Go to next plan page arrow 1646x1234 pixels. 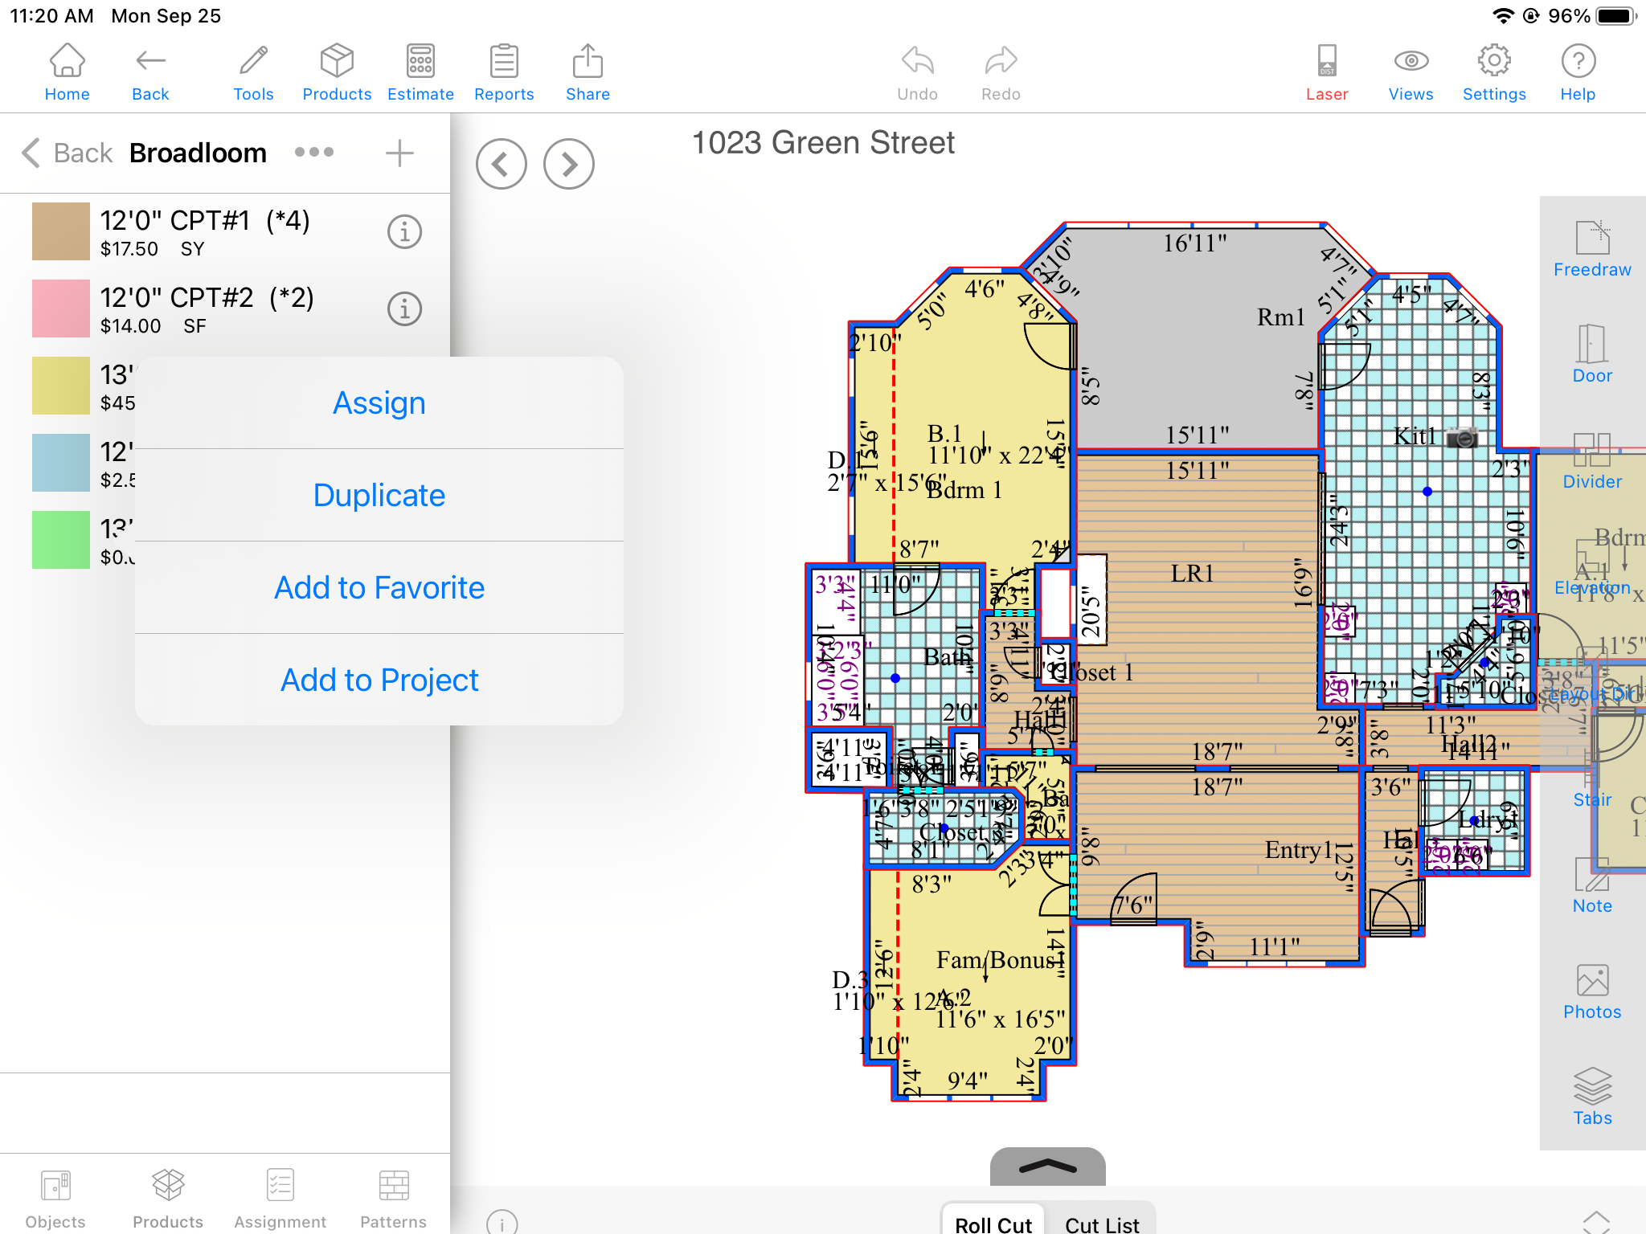568,165
